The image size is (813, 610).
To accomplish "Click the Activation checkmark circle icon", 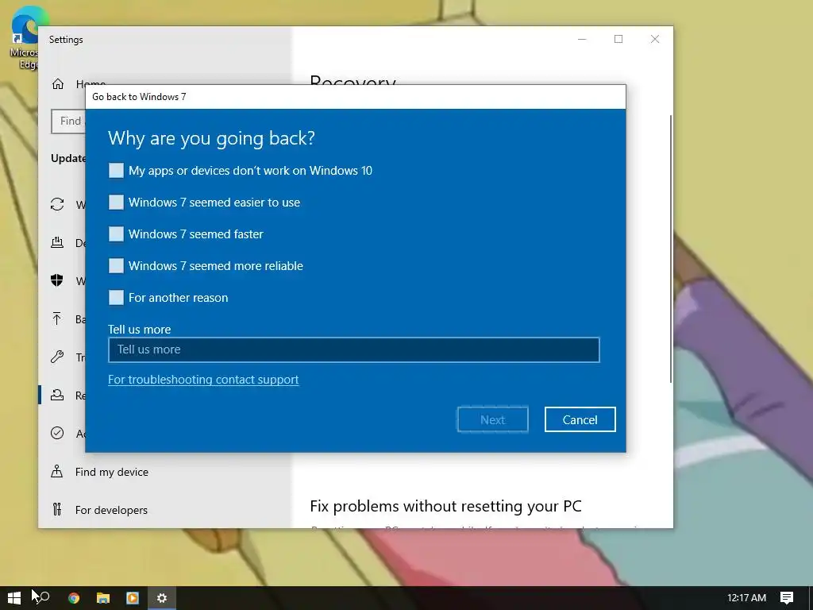I will coord(57,433).
